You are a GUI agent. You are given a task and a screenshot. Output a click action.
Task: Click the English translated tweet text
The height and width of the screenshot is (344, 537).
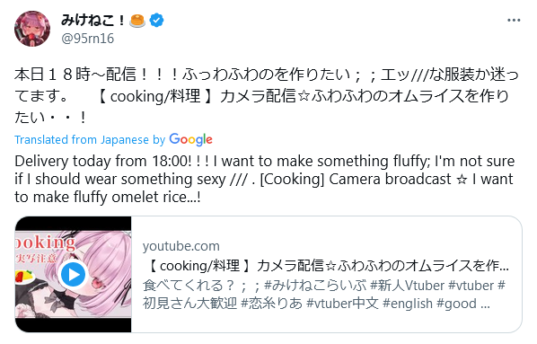264,179
